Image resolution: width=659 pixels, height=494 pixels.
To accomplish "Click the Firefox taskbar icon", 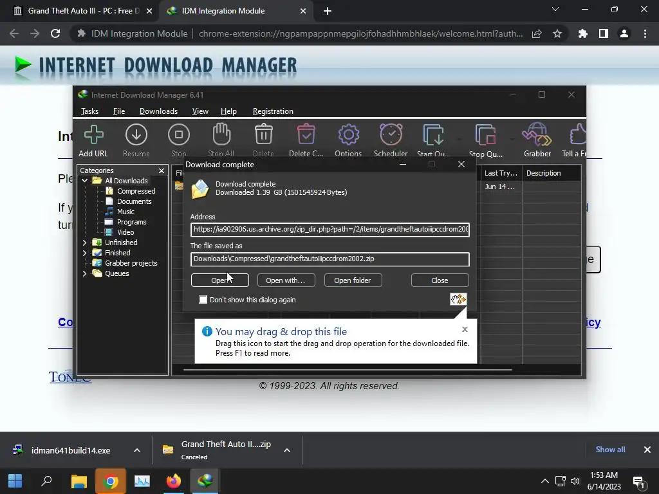I will coord(174,481).
